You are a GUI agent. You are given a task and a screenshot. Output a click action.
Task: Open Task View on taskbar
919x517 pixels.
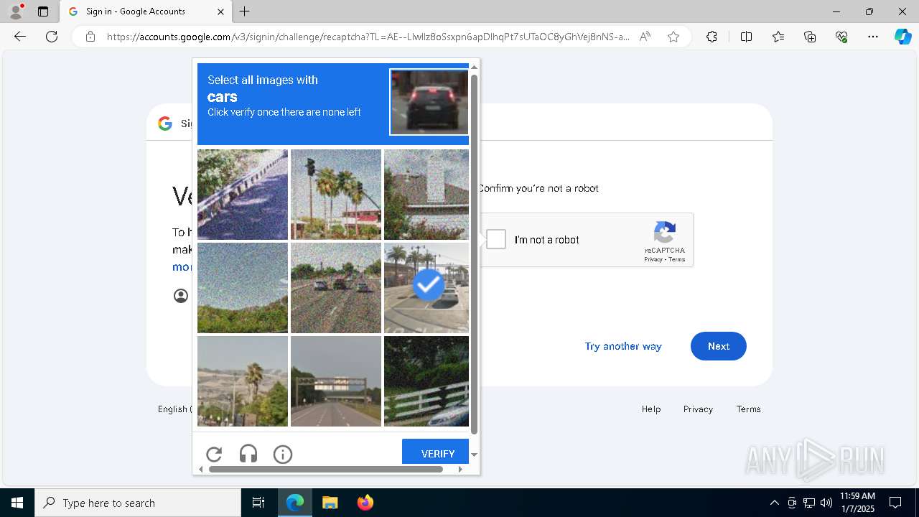258,503
